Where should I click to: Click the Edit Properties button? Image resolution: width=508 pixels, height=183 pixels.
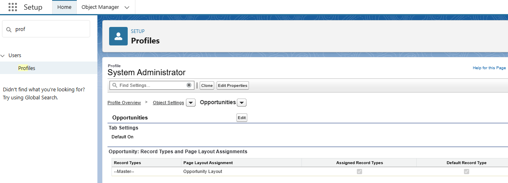pyautogui.click(x=232, y=85)
